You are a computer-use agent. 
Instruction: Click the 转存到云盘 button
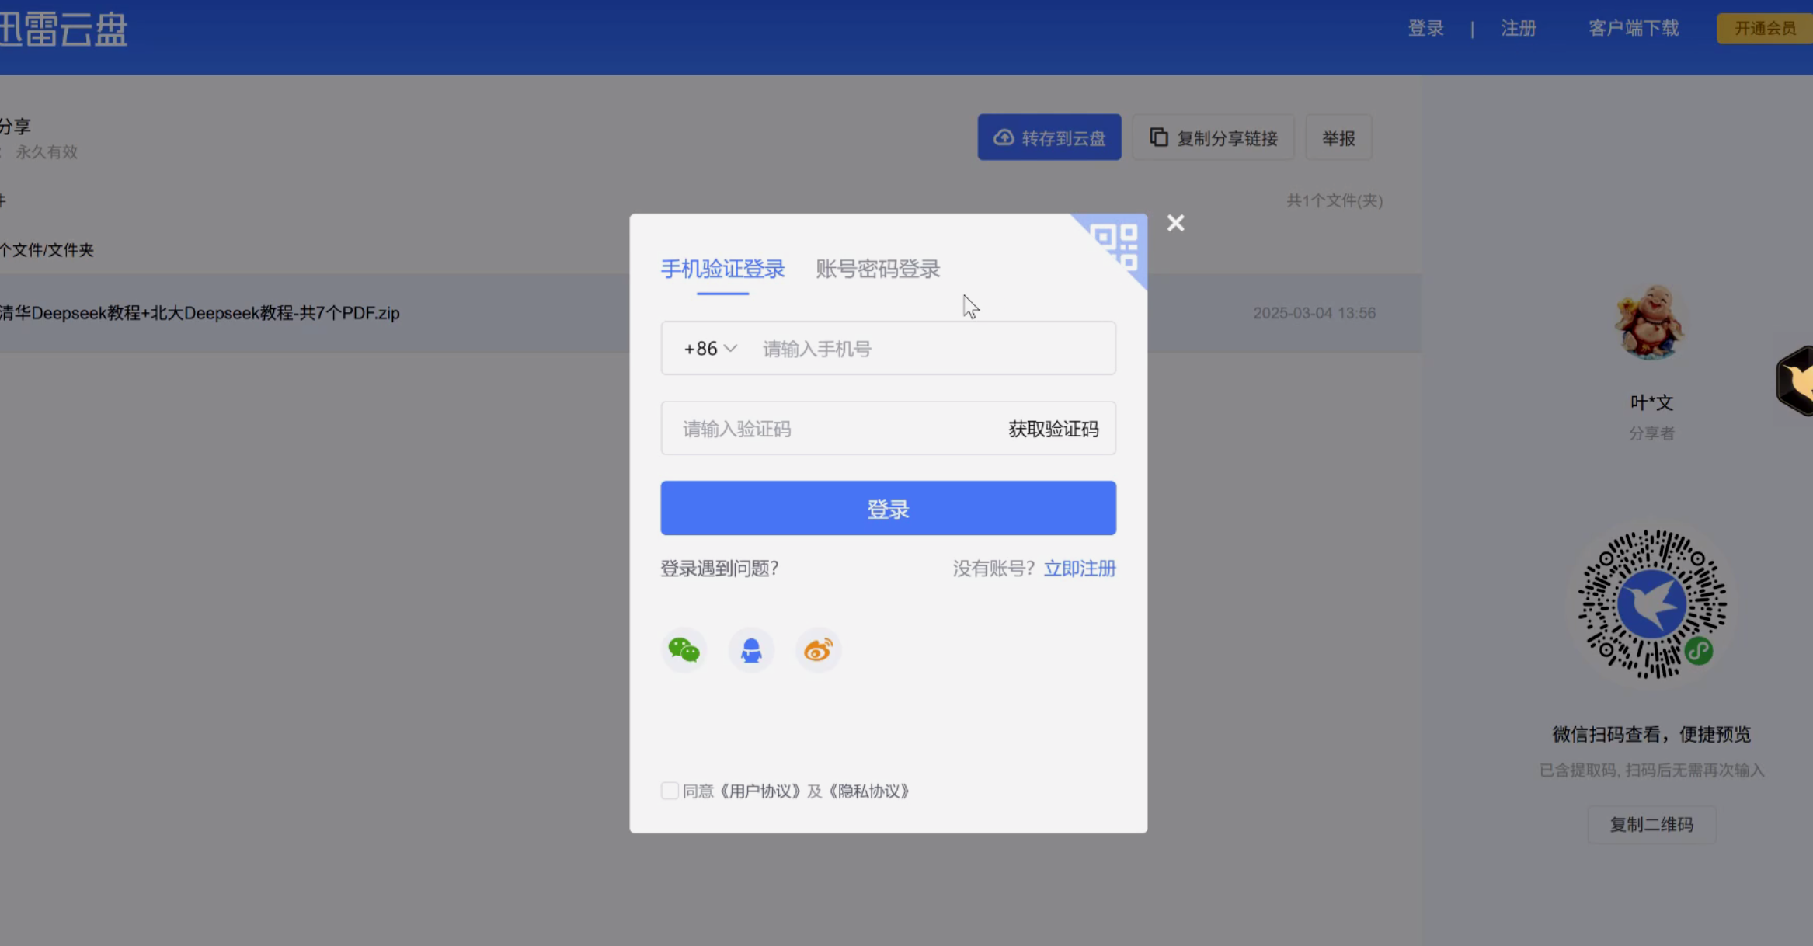click(1049, 137)
